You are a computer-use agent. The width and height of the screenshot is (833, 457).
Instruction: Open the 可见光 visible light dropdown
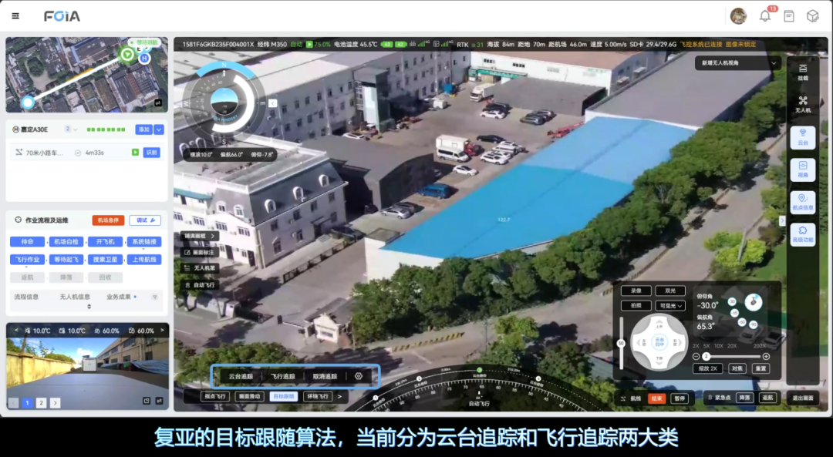click(669, 306)
